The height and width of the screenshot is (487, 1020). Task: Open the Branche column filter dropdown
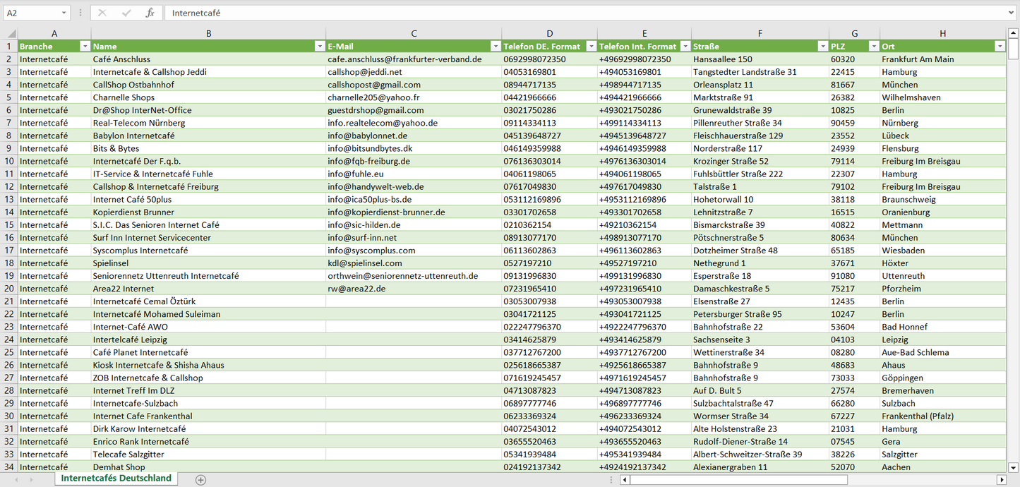point(85,47)
